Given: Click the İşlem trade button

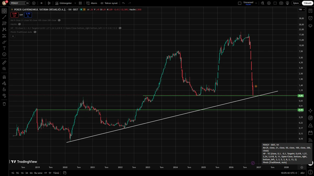Looking at the screenshot, I should 296,3.
